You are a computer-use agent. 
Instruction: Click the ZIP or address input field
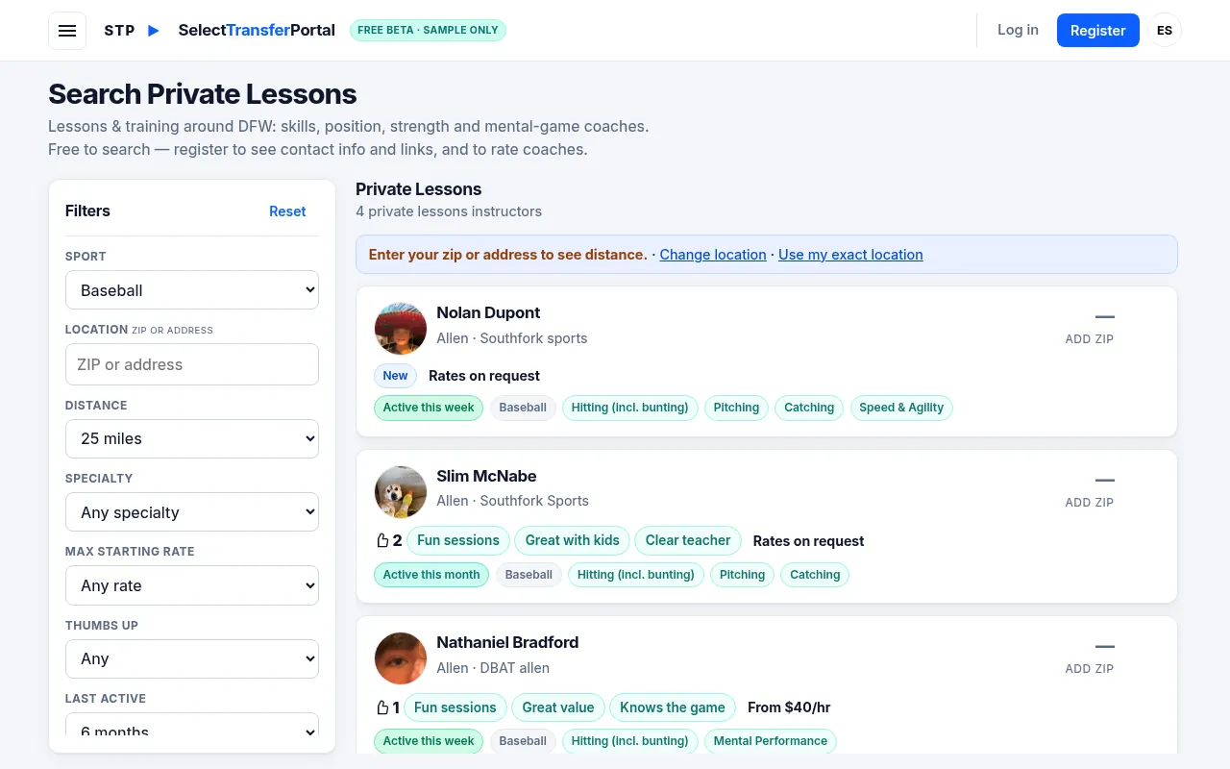[x=192, y=364]
